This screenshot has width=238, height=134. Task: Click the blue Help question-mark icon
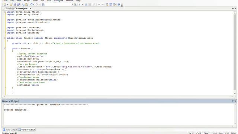pyautogui.click(x=119, y=4)
